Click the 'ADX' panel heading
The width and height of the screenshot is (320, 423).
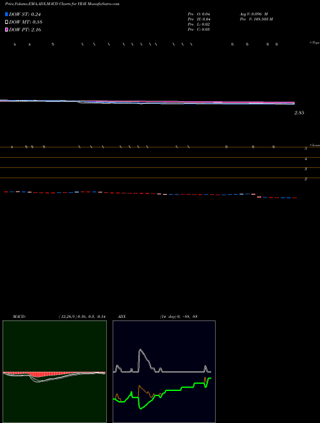coord(122,317)
